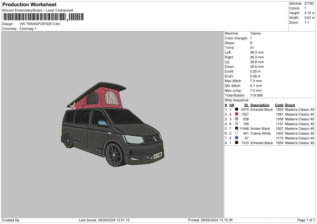Screen dimensions: 317x224
Task: Click the Amber Black color swatch
Action: pyautogui.click(x=237, y=128)
